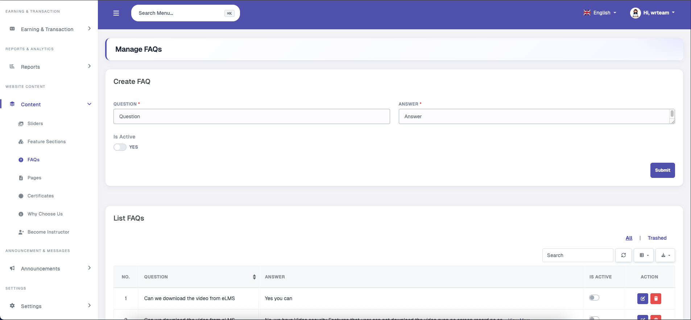Click the Question input field

[x=252, y=116]
